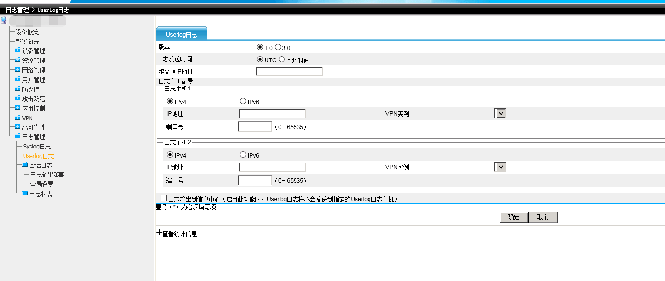Open 日志输出策略 page
665x281 pixels.
click(x=47, y=175)
